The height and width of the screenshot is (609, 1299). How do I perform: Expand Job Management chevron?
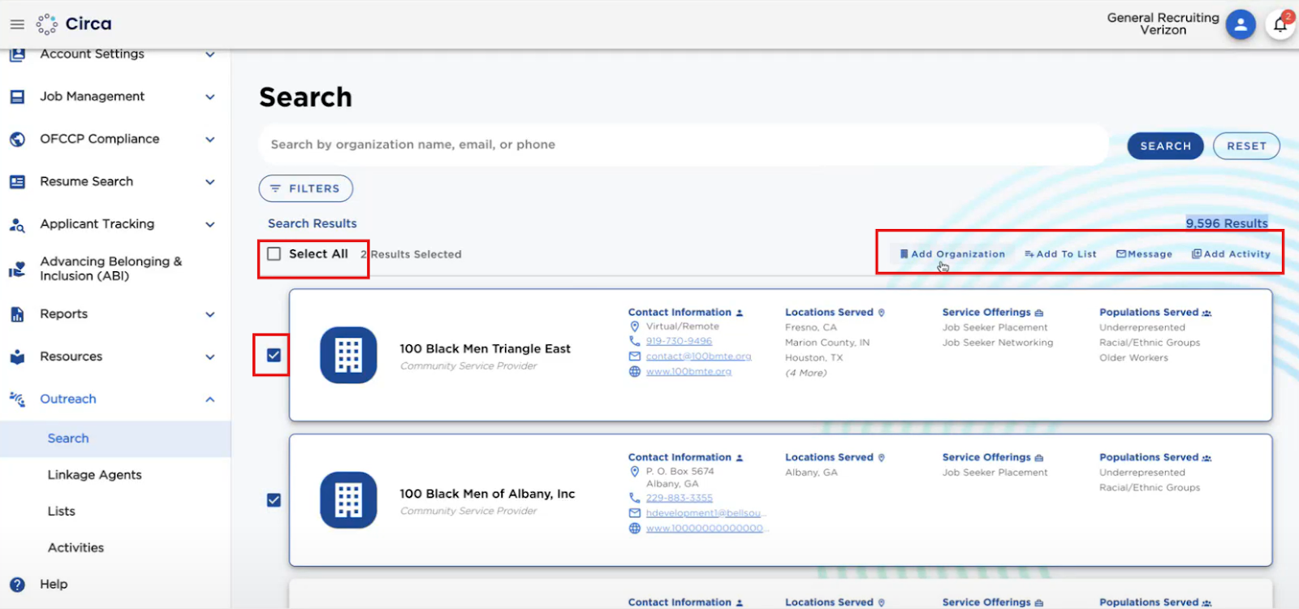(x=210, y=97)
